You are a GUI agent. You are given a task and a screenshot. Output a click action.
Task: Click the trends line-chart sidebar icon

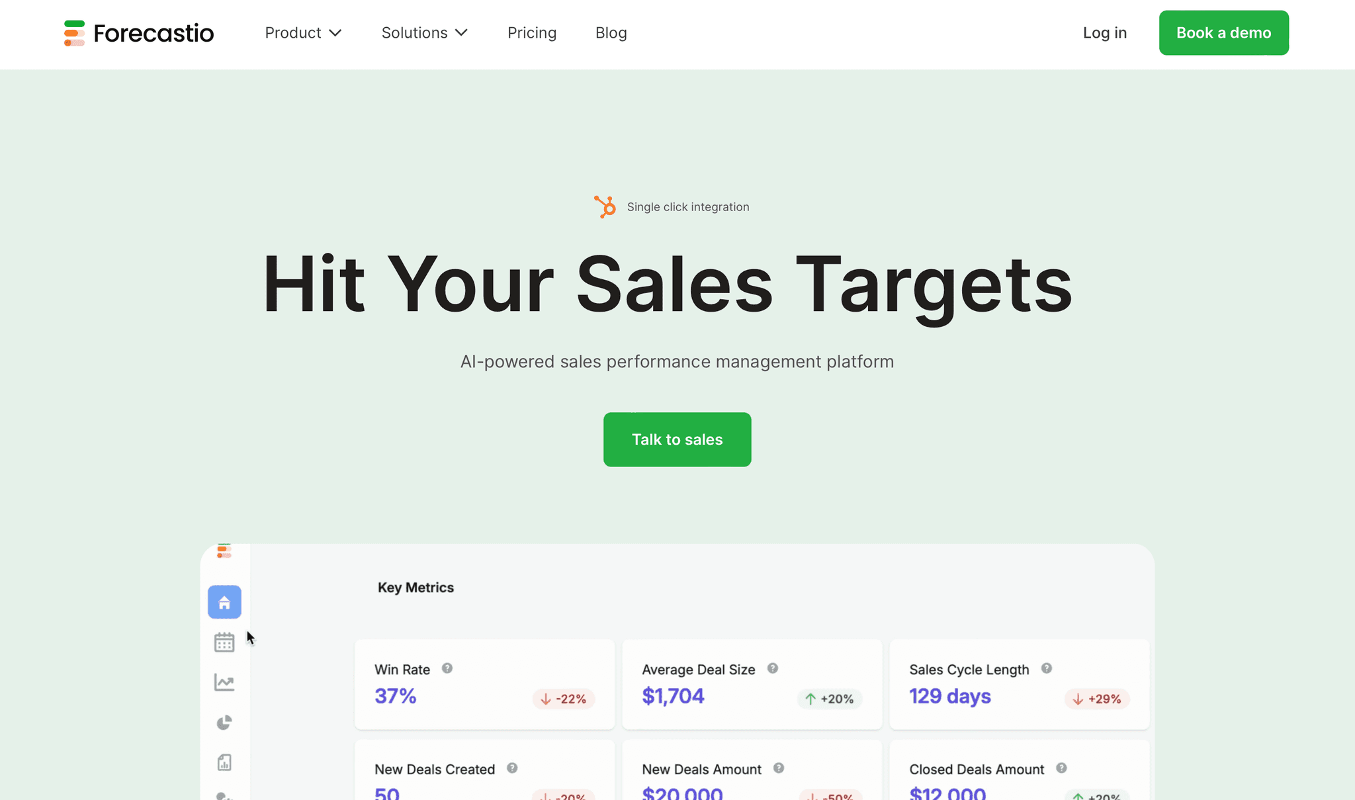pyautogui.click(x=224, y=682)
